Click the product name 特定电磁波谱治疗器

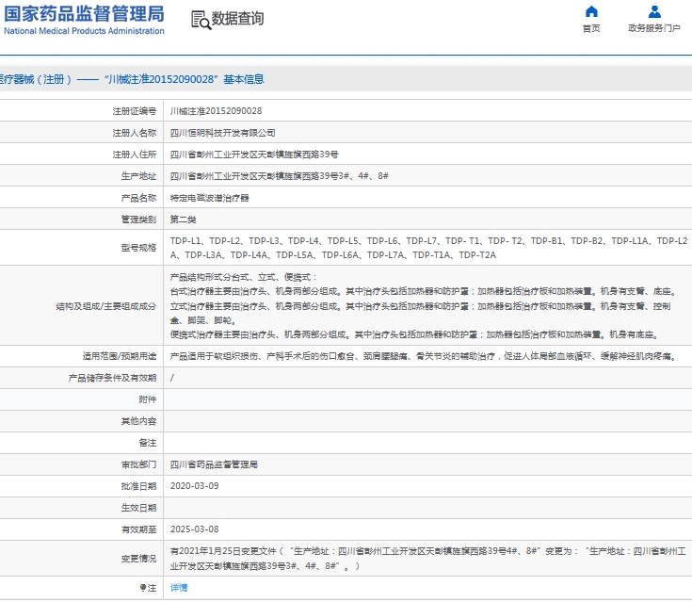(210, 198)
